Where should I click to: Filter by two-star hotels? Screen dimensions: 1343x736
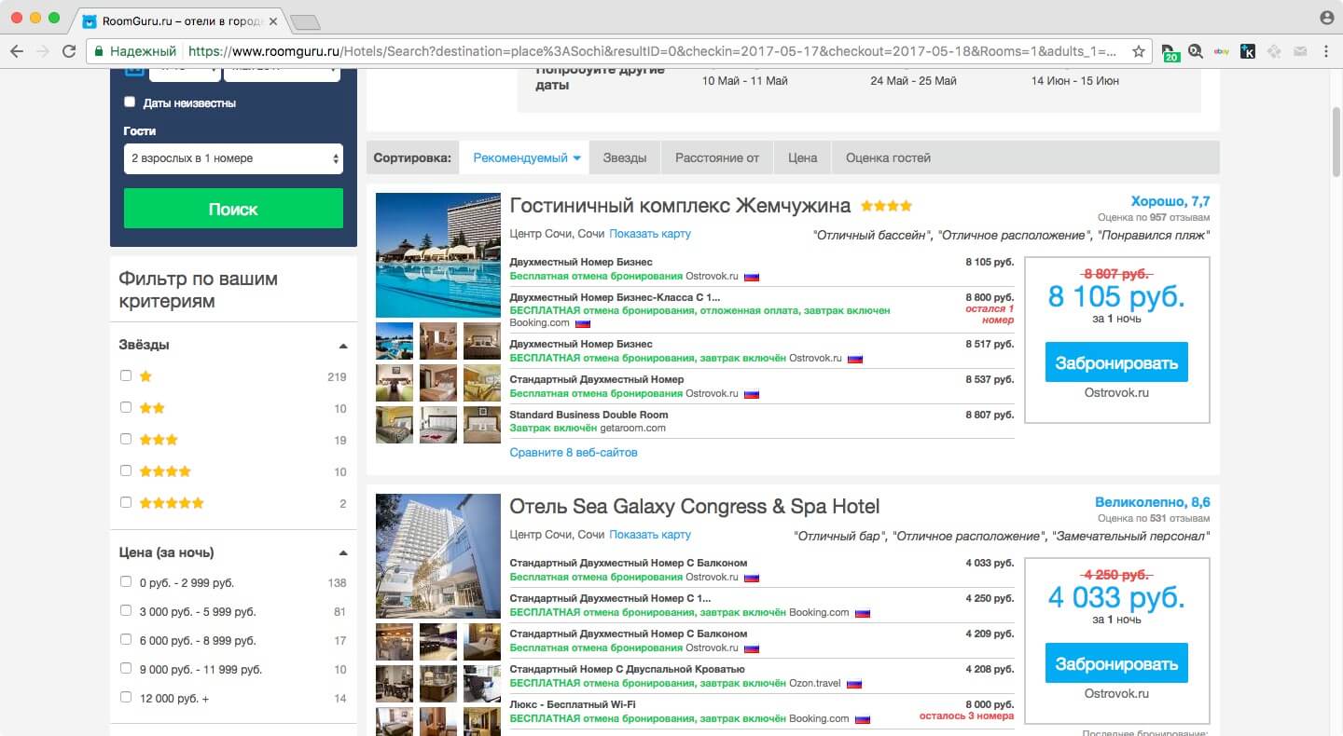[x=126, y=407]
